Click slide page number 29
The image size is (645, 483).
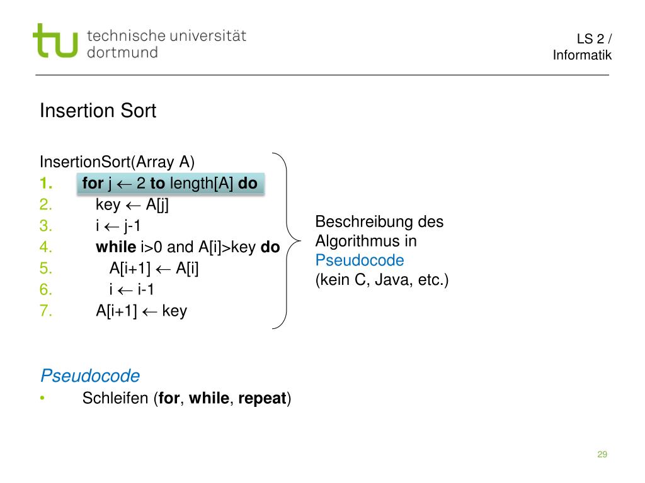point(602,454)
